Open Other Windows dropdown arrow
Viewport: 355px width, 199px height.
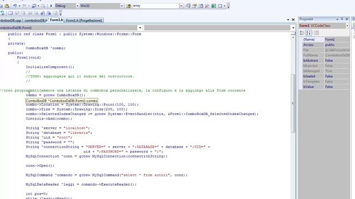[224, 6]
